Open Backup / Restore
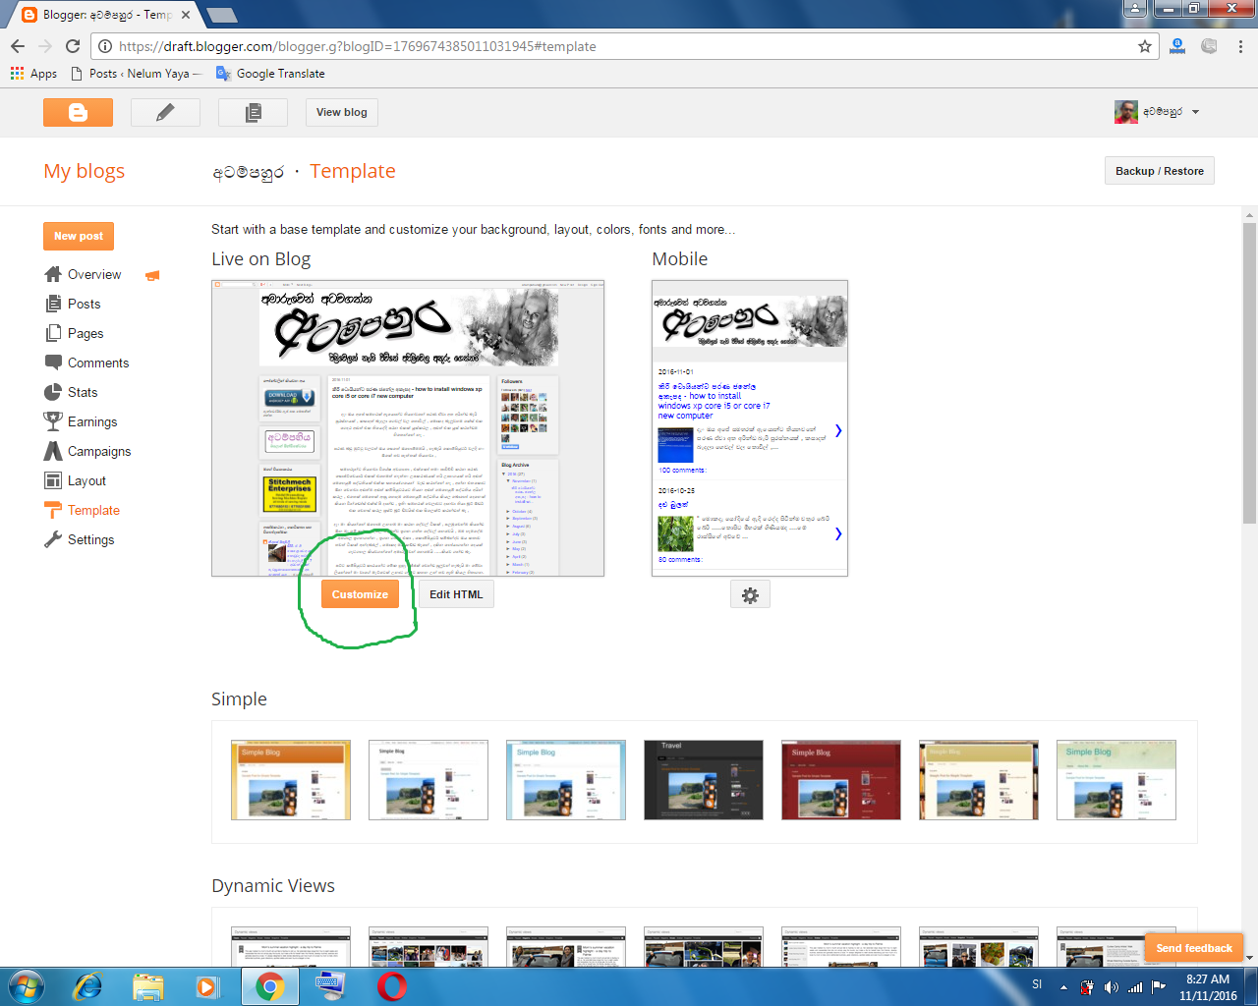Viewport: 1258px width, 1006px height. point(1159,170)
